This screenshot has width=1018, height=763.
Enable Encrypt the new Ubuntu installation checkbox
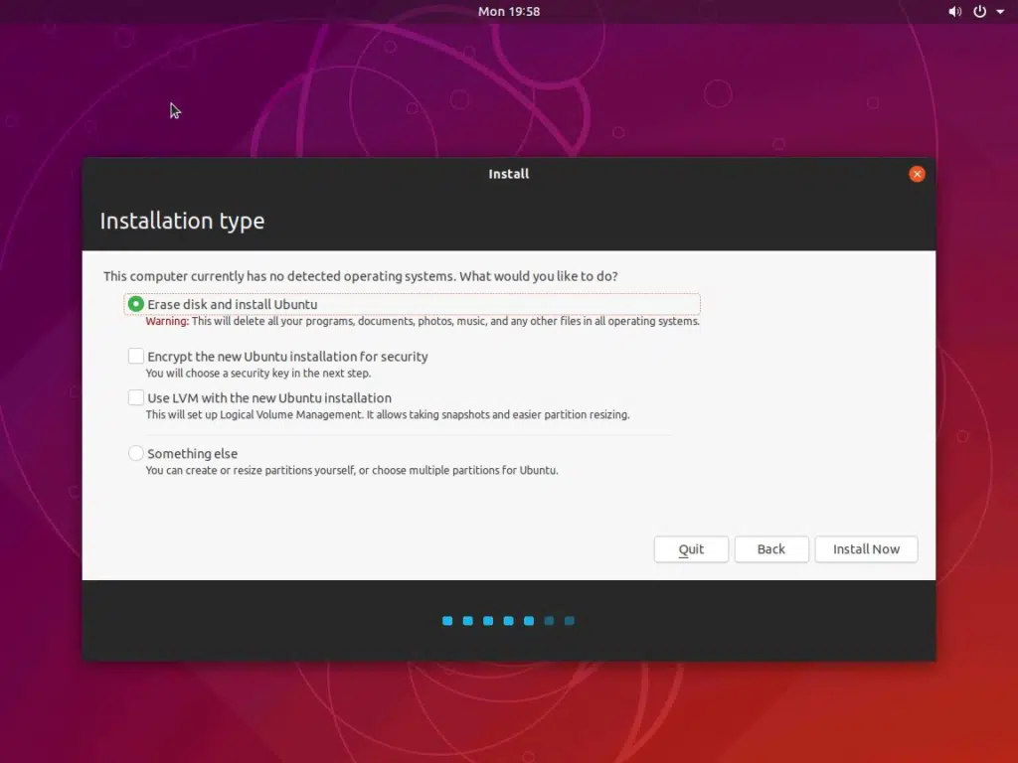coord(135,356)
